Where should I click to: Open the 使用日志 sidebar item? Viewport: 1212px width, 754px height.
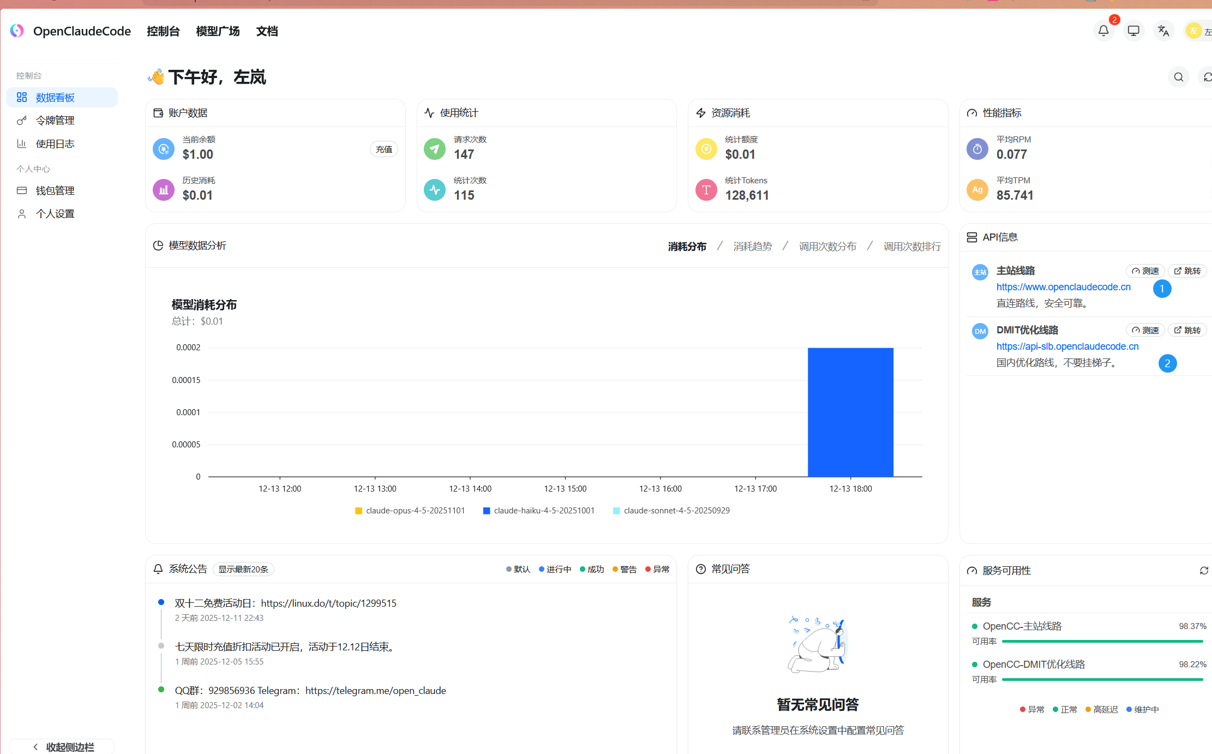tap(55, 144)
